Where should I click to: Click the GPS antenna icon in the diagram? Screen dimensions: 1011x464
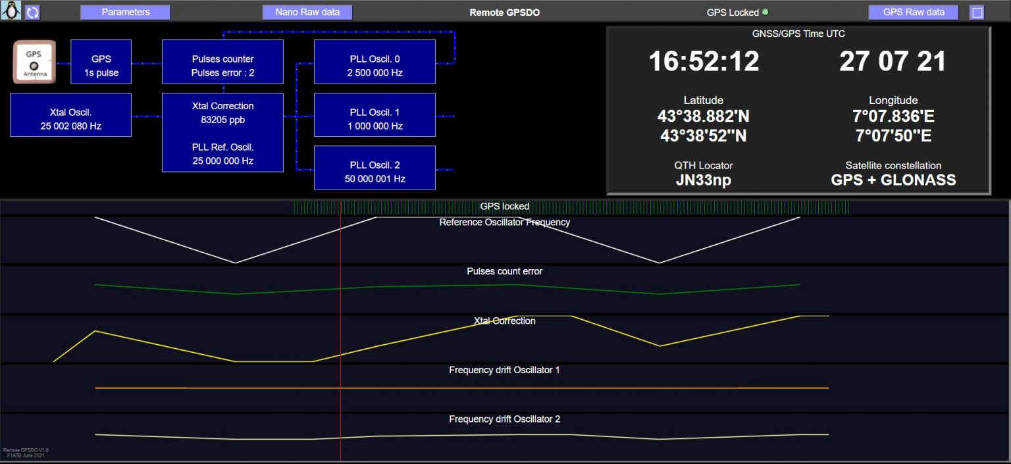pyautogui.click(x=34, y=61)
